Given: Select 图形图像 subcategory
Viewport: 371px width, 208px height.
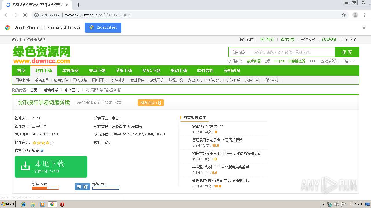Looking at the screenshot, I should coord(99,80).
